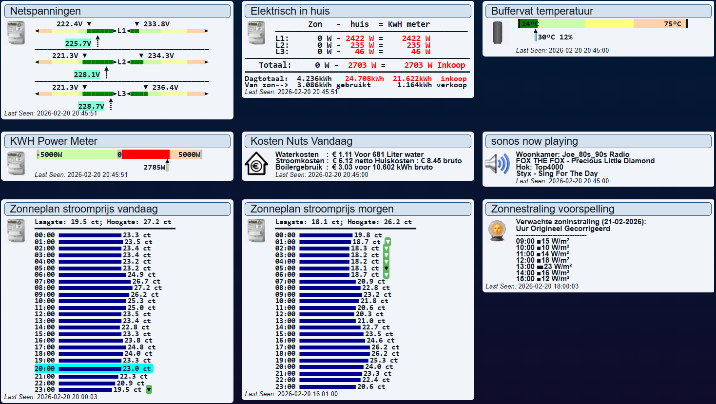Click the buffer tank icon

tap(497, 33)
